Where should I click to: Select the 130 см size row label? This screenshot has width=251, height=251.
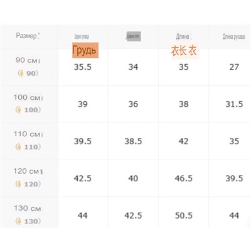(x=28, y=208)
